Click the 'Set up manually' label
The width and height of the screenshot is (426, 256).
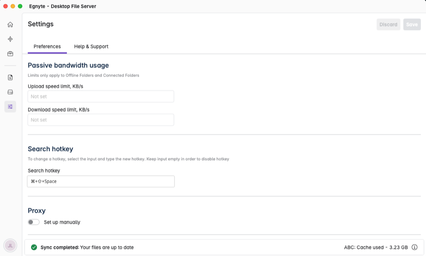62,222
